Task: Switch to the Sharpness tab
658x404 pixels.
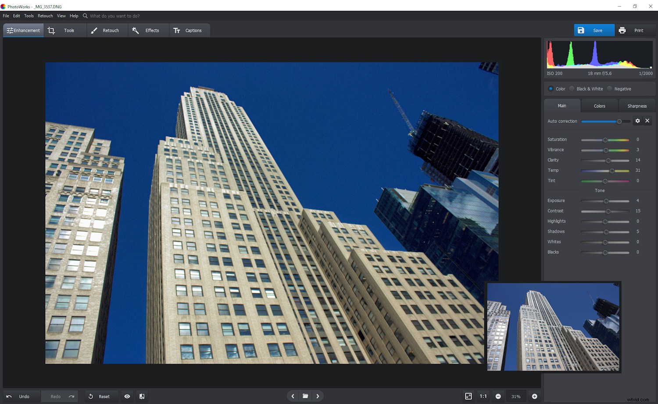Action: point(637,106)
